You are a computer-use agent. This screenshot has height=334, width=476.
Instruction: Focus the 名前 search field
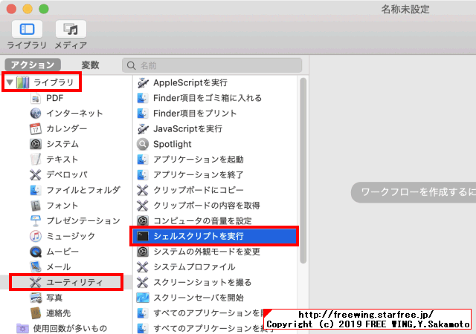click(212, 65)
